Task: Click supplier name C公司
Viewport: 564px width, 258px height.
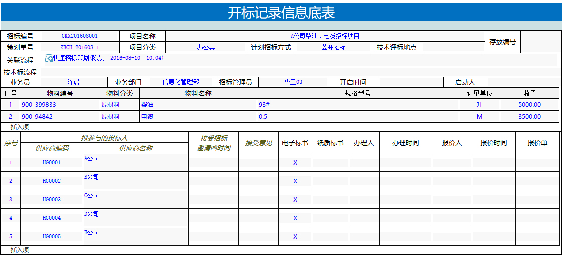Action: (91, 195)
